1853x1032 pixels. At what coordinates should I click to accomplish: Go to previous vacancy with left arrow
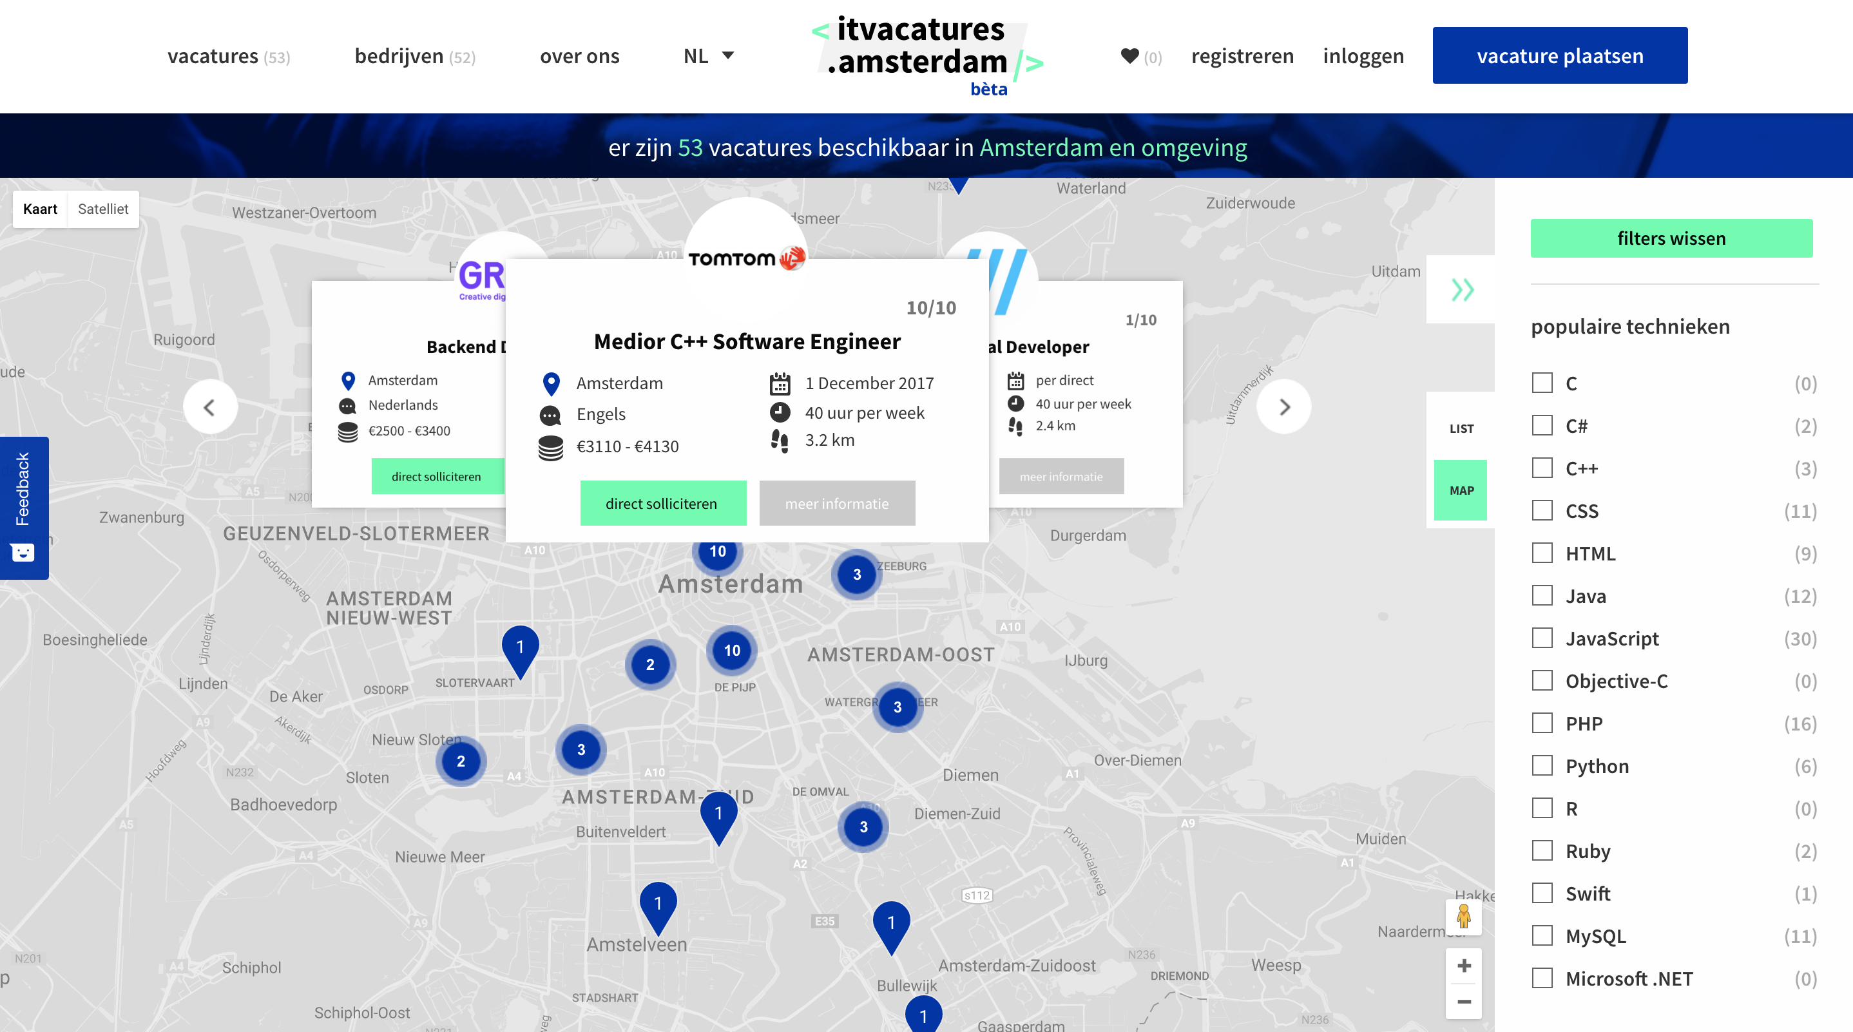click(x=210, y=406)
